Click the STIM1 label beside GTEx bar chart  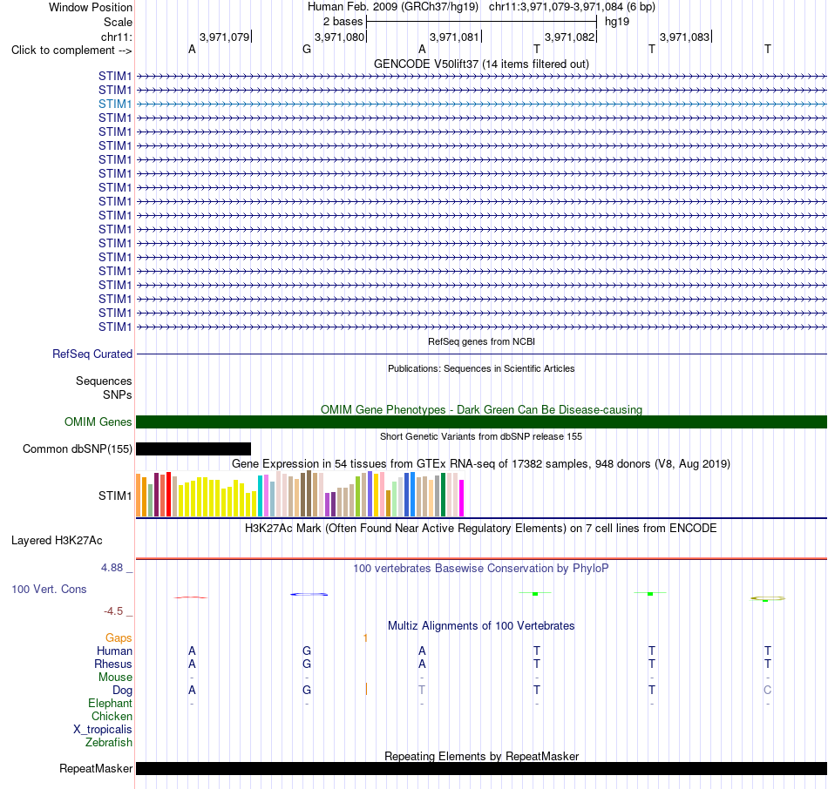pos(114,496)
